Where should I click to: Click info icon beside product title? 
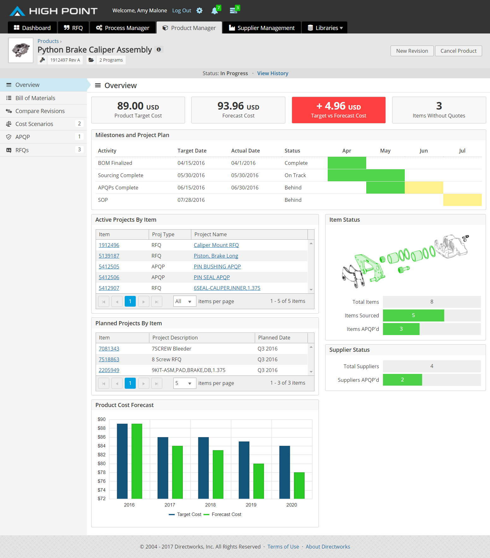click(159, 50)
